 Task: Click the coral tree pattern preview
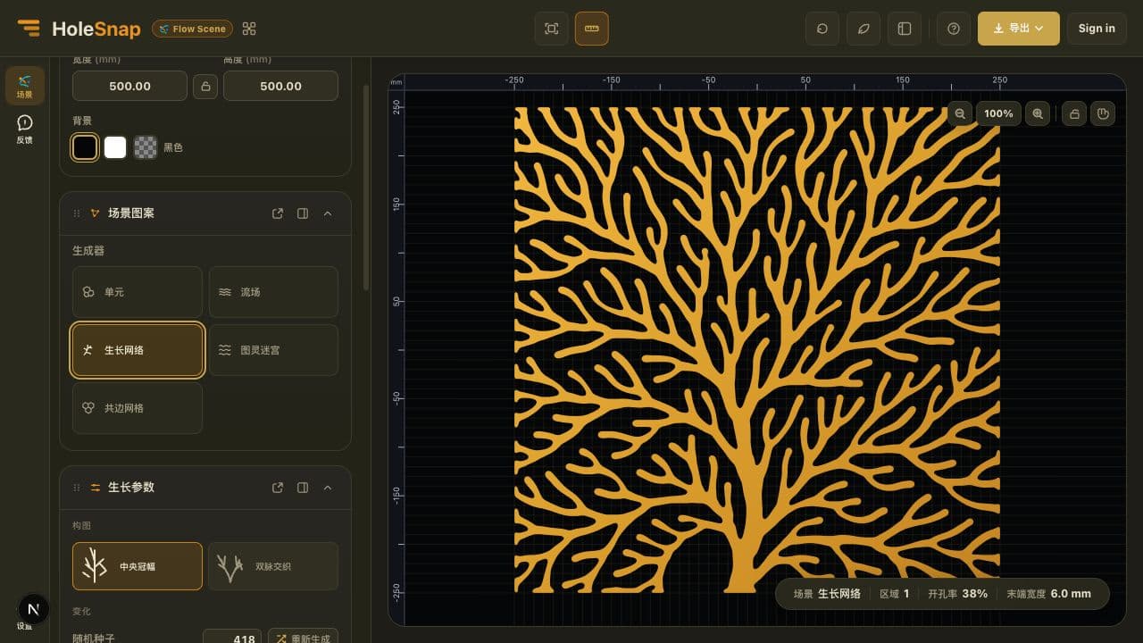(x=757, y=349)
